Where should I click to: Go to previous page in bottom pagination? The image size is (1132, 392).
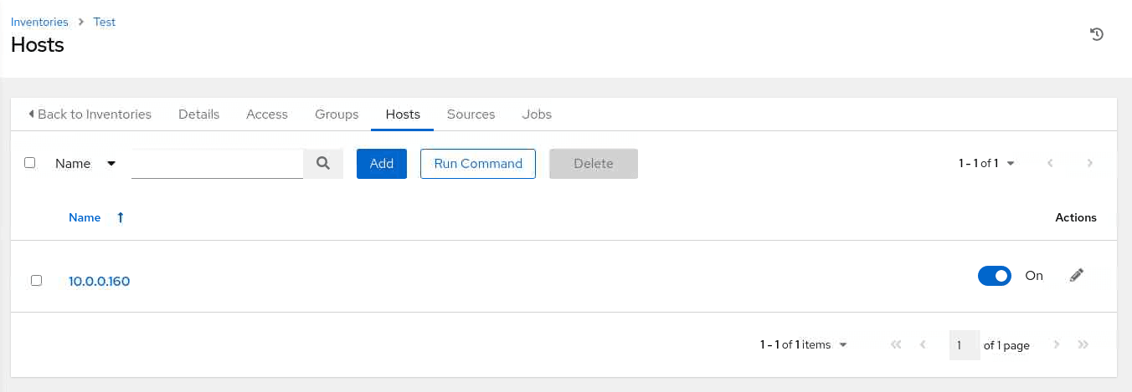[923, 344]
